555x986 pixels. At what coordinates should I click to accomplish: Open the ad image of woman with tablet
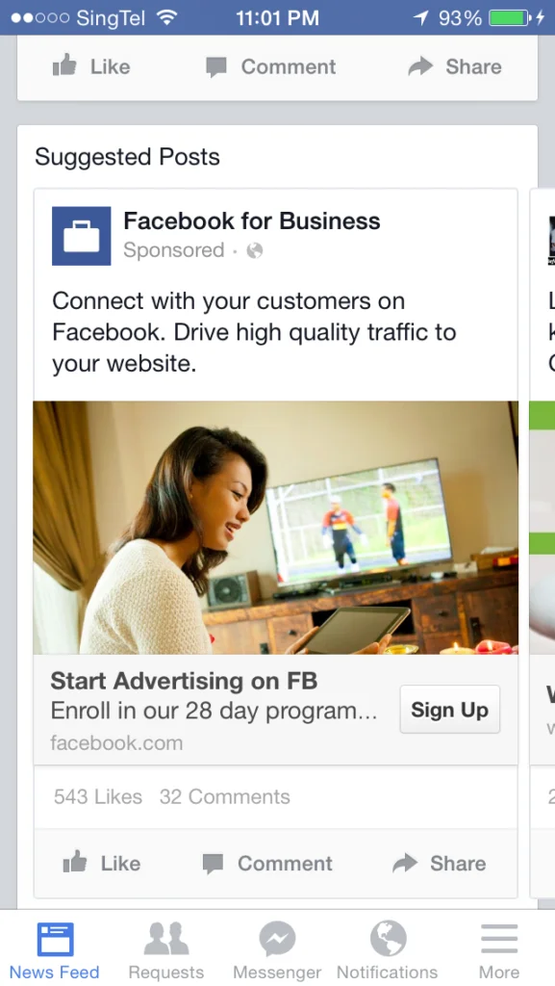(x=276, y=528)
